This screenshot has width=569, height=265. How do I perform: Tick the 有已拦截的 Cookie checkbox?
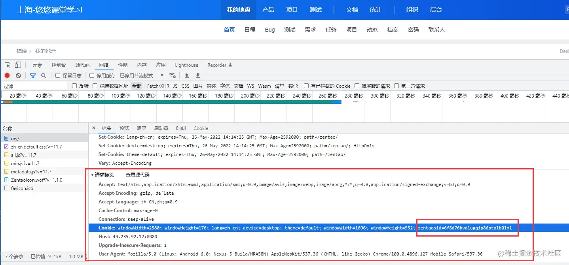(306, 86)
